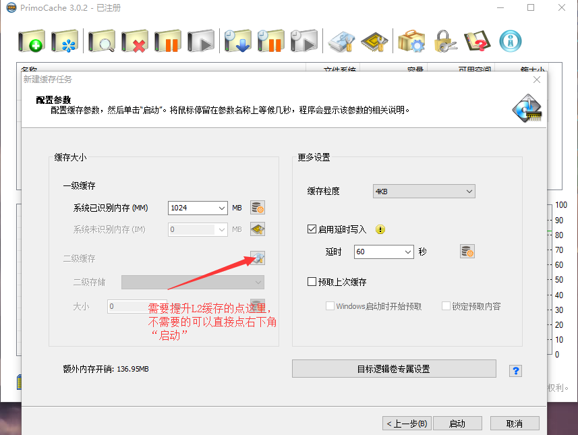
Task: Open the 缓存粒度 4KB dropdown
Action: pos(424,192)
